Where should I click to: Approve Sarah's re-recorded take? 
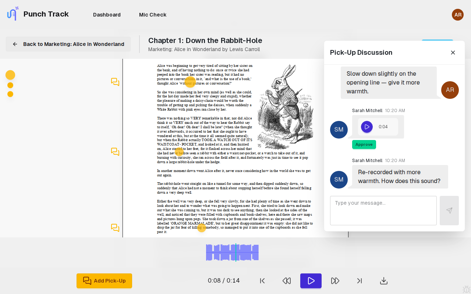tap(364, 144)
